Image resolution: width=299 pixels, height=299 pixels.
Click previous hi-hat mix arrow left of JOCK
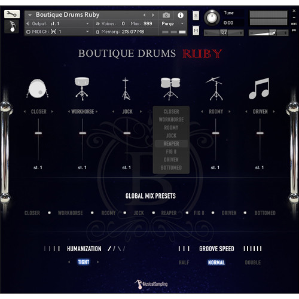coord(113,112)
